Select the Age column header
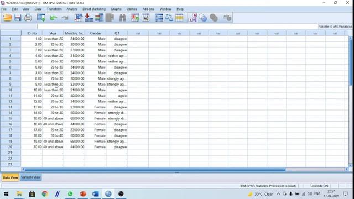Image resolution: width=354 pixels, height=199 pixels. [x=53, y=33]
